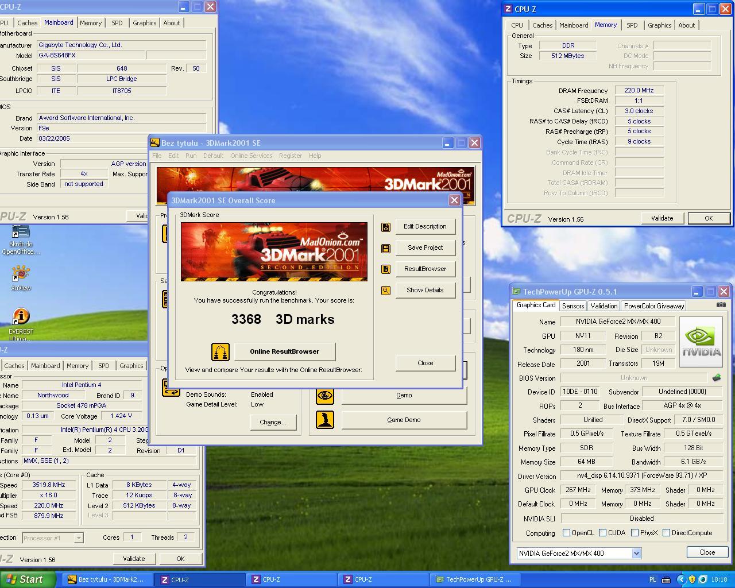This screenshot has height=588, width=735.
Task: Click the Game Demo button
Action: [404, 420]
